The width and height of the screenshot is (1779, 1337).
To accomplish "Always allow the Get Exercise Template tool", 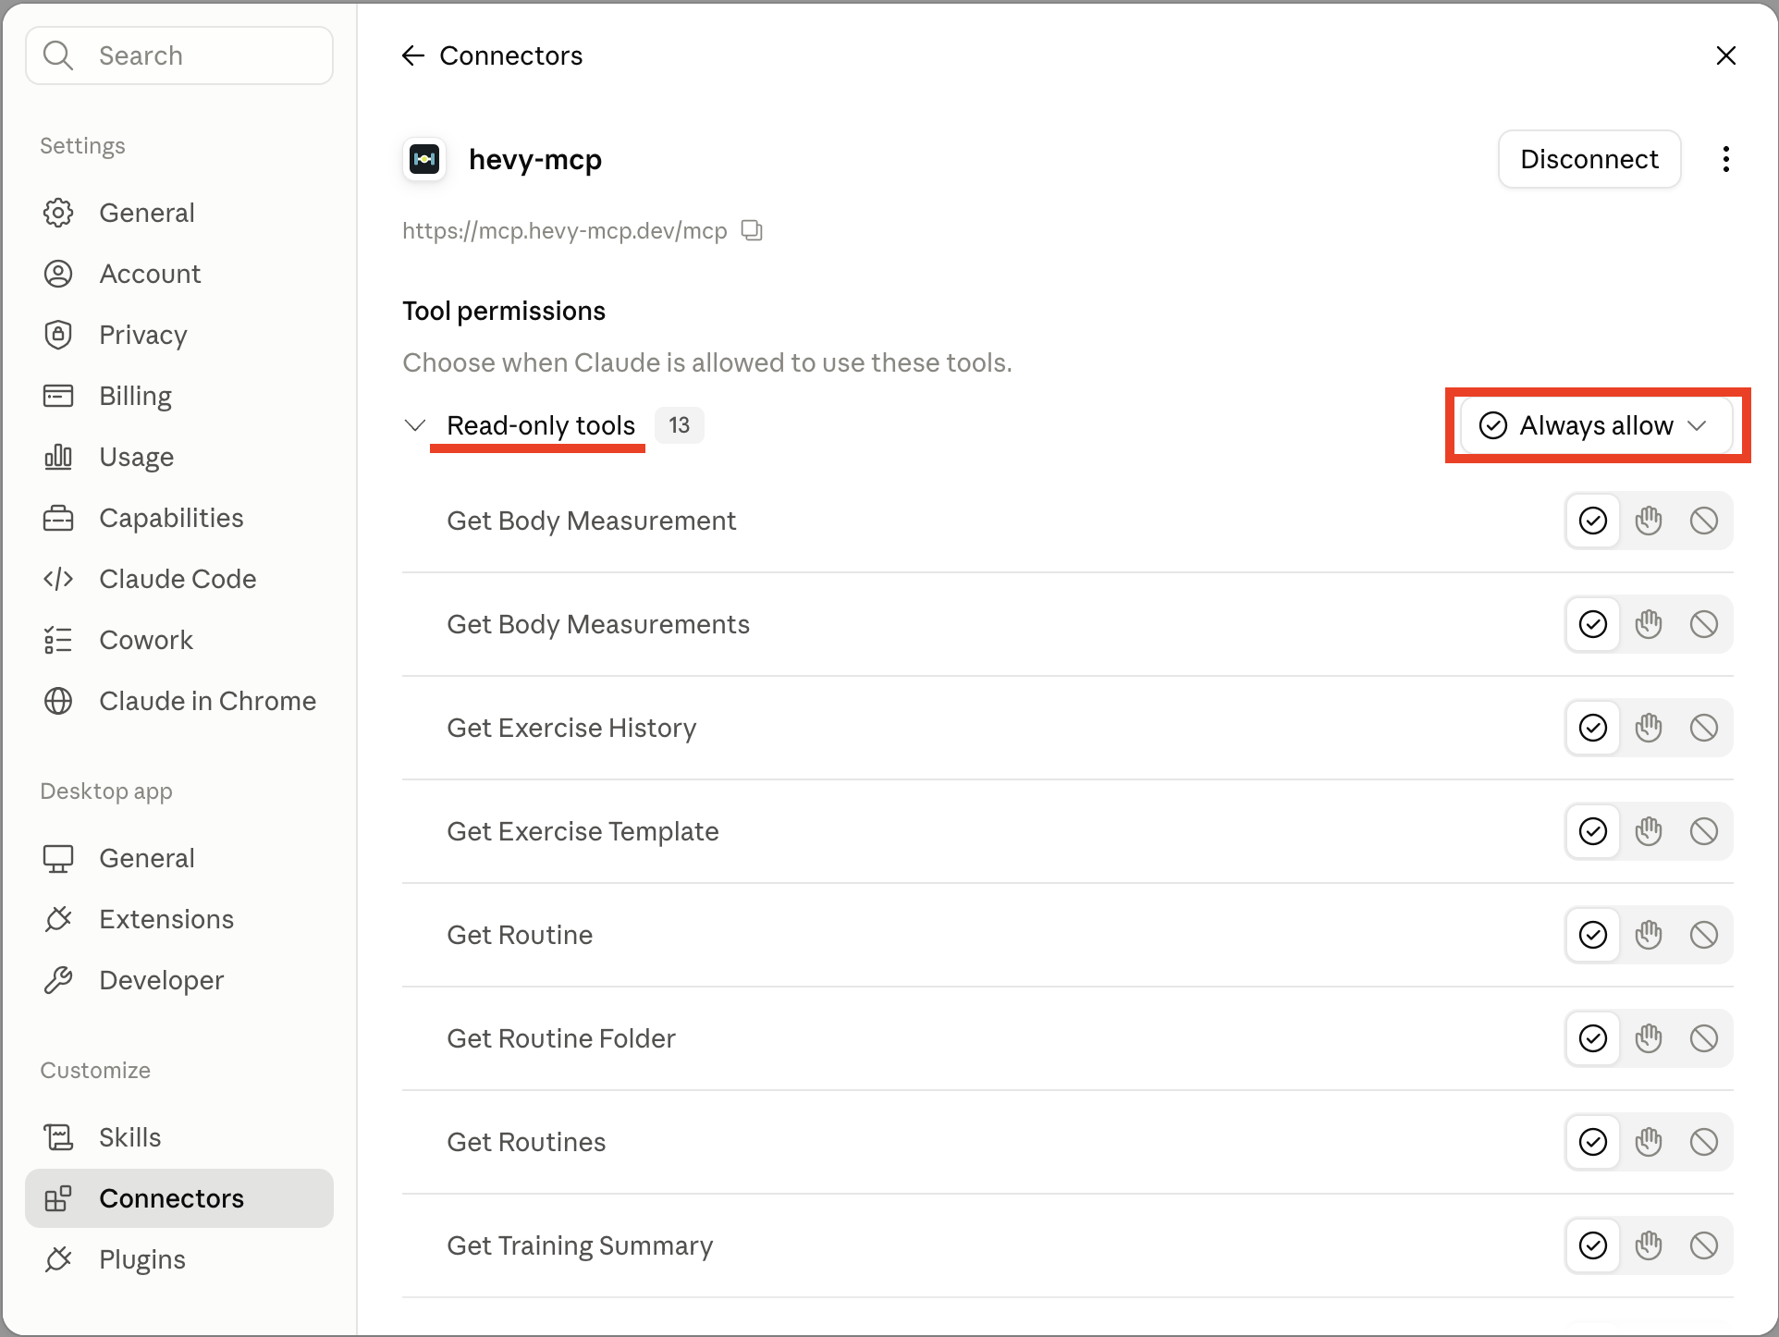I will [x=1593, y=831].
